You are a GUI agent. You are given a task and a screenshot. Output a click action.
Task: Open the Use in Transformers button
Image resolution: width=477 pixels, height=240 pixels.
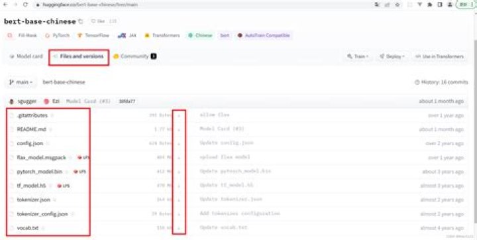click(440, 56)
